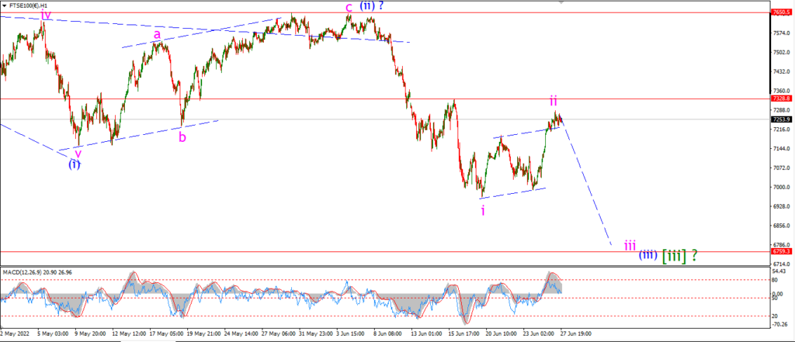Select the pink c wave label
This screenshot has width=795, height=342.
point(349,8)
